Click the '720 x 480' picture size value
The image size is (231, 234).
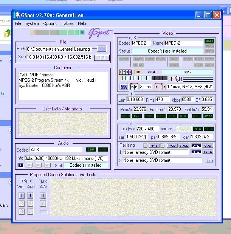pyautogui.click(x=147, y=129)
